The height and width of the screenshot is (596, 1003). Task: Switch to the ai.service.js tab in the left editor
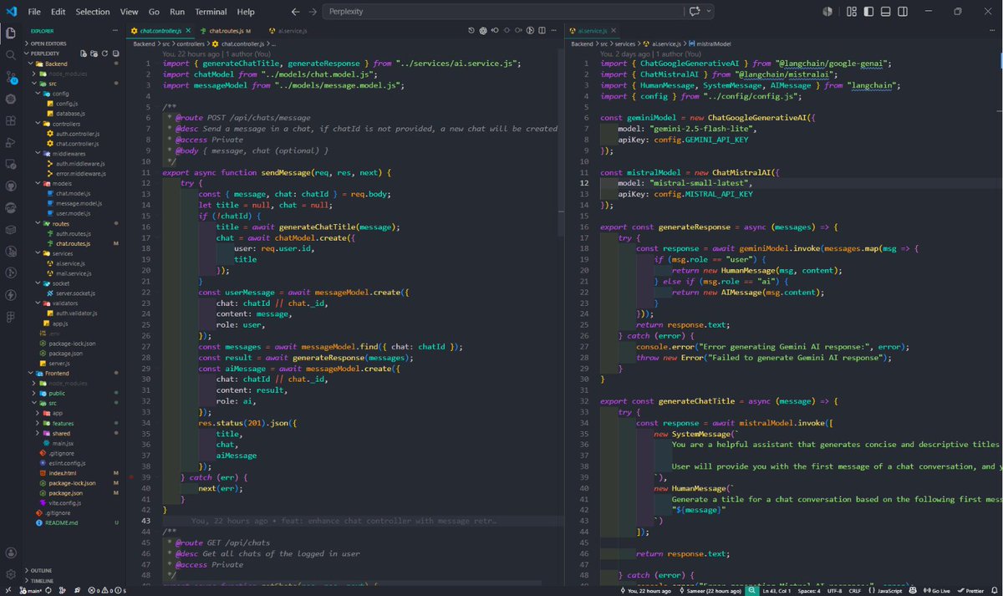(288, 31)
